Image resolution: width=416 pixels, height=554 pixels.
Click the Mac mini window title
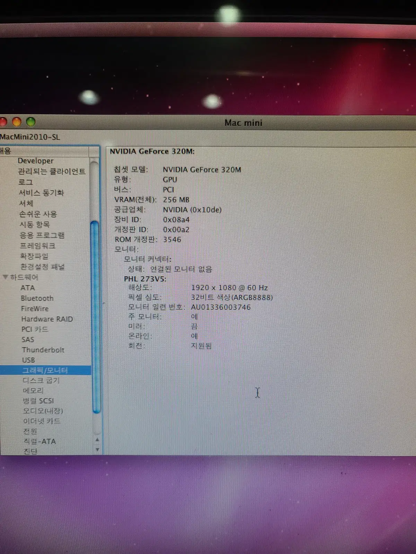tap(243, 123)
